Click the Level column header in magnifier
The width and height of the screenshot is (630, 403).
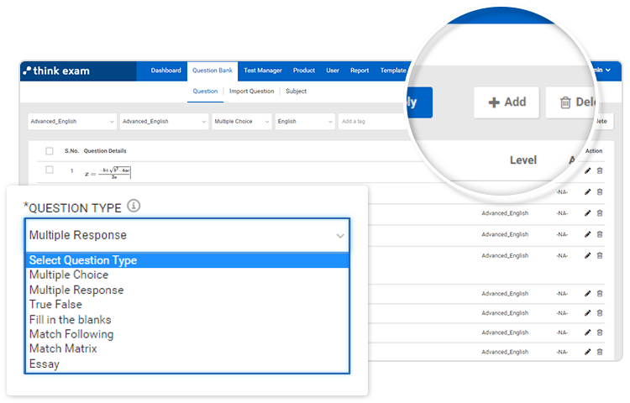523,160
